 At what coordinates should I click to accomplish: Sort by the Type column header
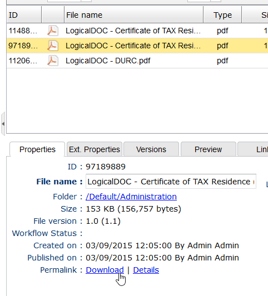click(x=222, y=15)
